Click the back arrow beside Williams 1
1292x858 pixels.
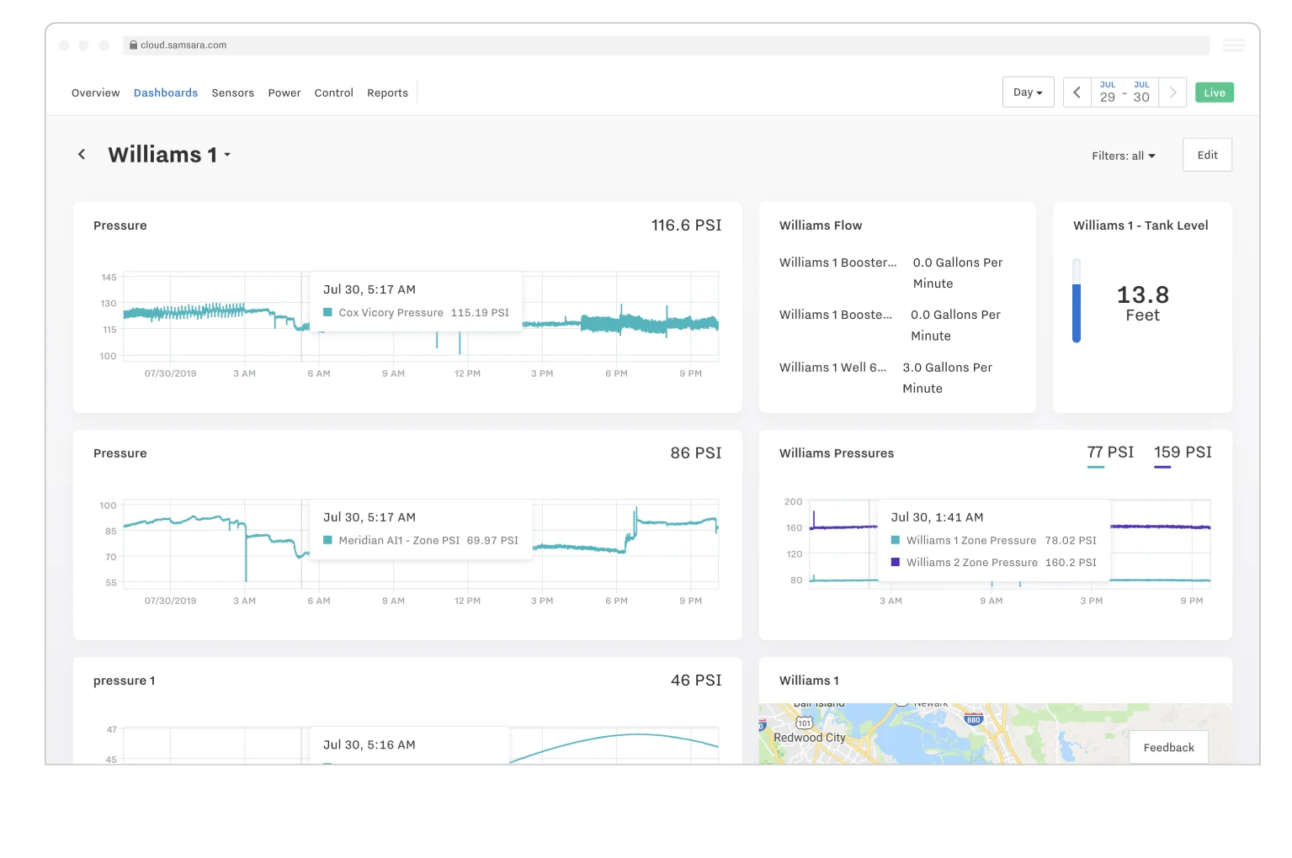coord(82,155)
